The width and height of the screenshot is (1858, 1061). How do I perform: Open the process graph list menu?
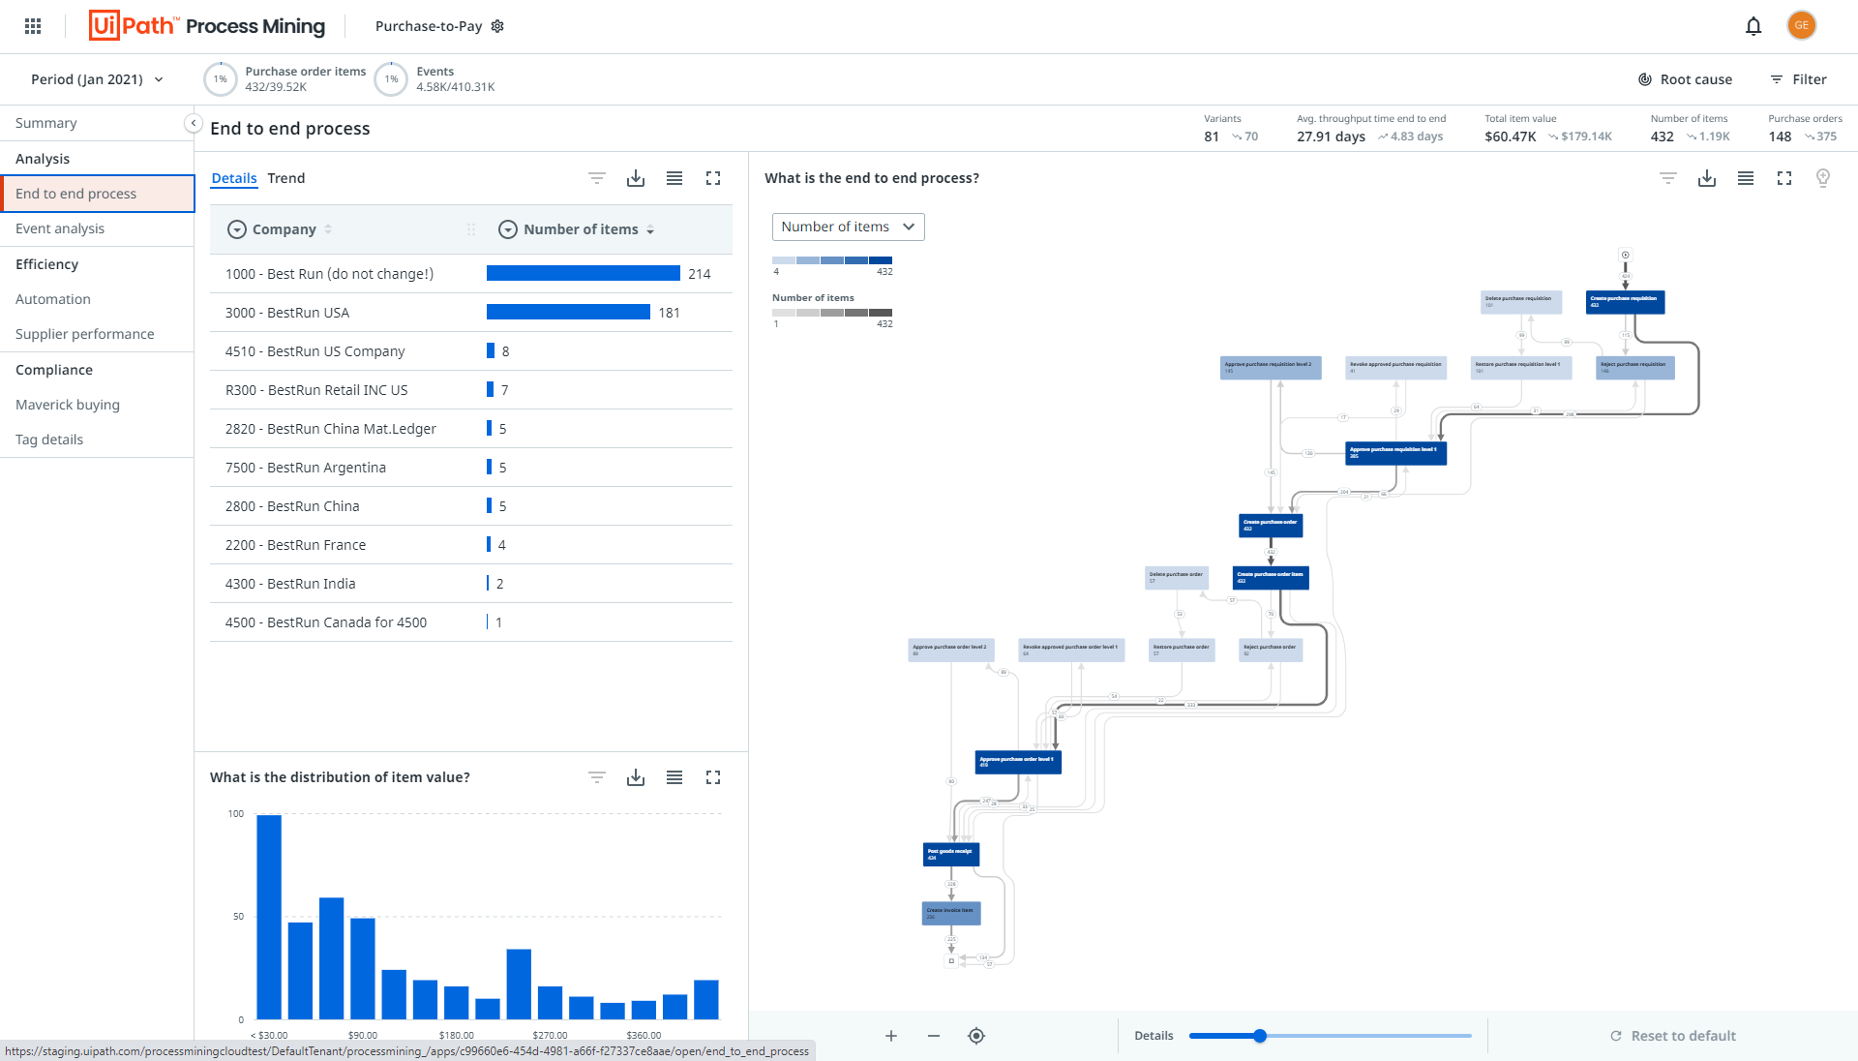click(x=1746, y=178)
